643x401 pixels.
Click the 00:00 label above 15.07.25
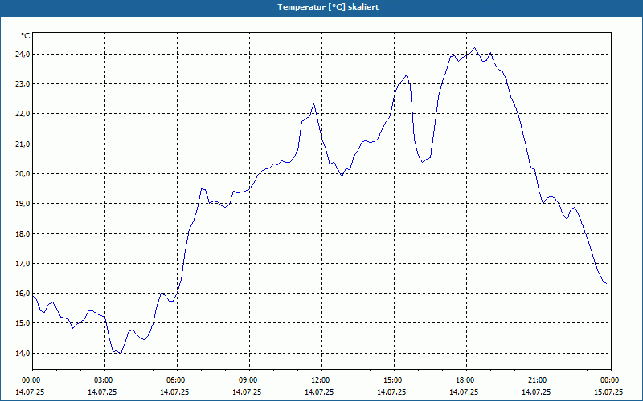pyautogui.click(x=611, y=380)
